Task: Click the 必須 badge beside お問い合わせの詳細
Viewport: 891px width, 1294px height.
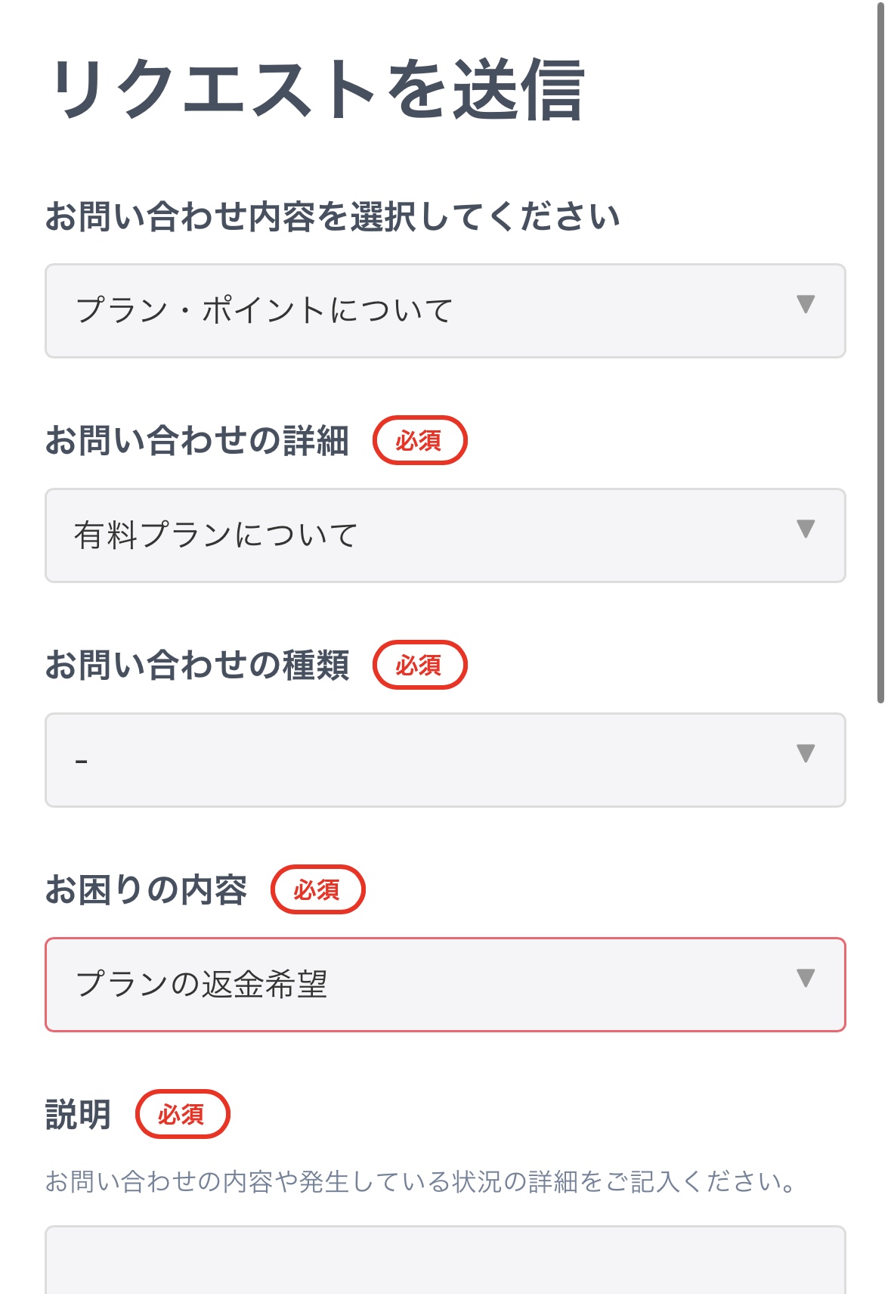Action: coord(419,440)
